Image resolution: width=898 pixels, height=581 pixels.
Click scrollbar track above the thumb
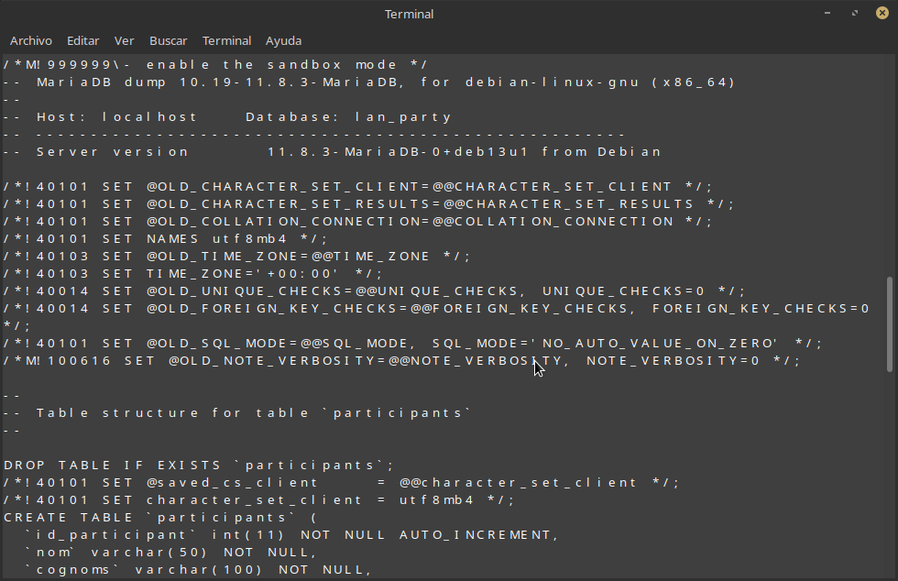point(890,165)
